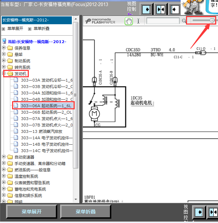Click the small 菜单展开 icon near the top
Viewport: 218px width, 223px height.
4,29
